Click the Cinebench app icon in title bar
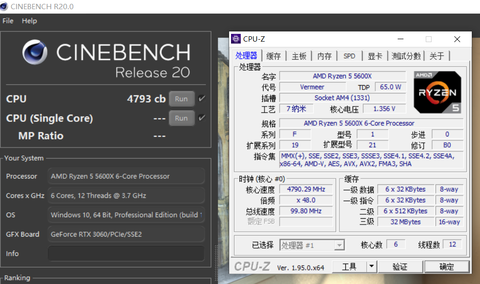 pyautogui.click(x=5, y=7)
